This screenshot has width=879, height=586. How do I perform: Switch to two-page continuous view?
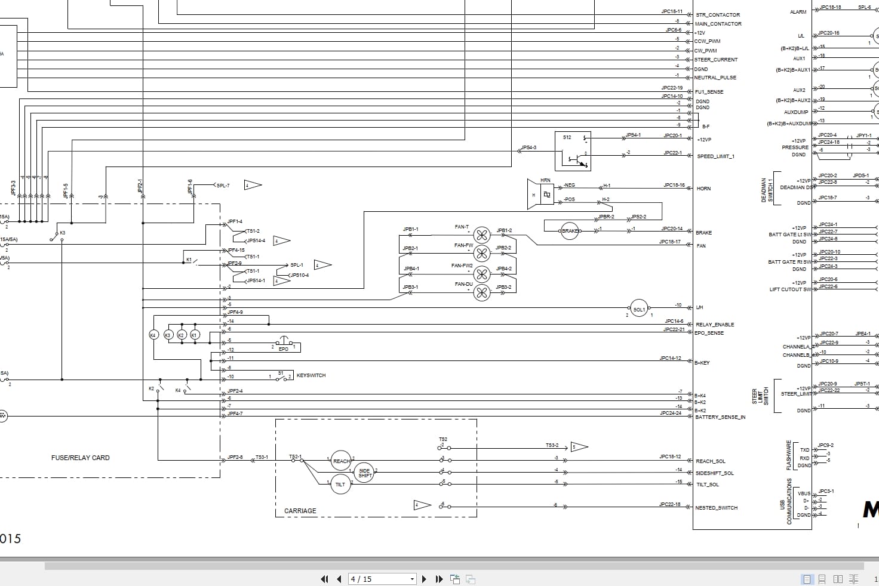[x=854, y=579]
